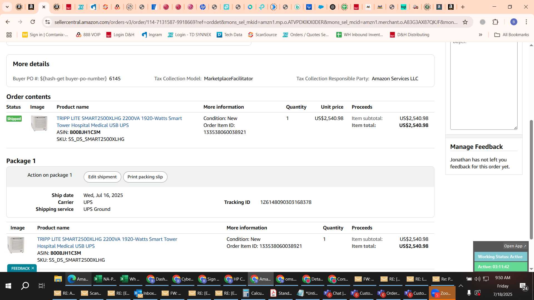Click inside the buyer message text box
The height and width of the screenshot is (300, 534).
pyautogui.click(x=484, y=86)
